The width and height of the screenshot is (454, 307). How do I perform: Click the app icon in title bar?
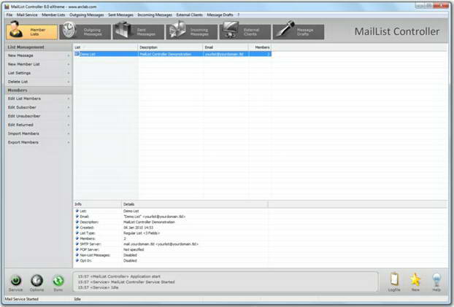tap(7, 7)
